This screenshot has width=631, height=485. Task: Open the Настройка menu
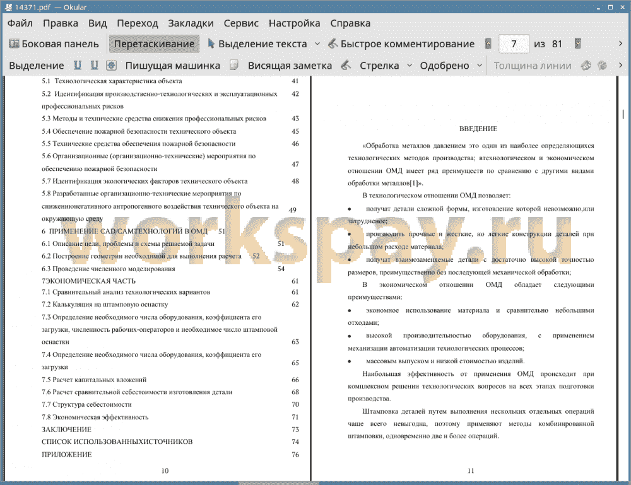tap(294, 23)
